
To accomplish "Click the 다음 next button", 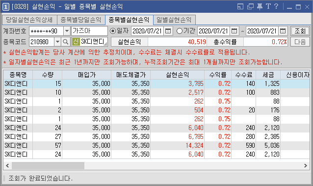I will pos(300,42).
